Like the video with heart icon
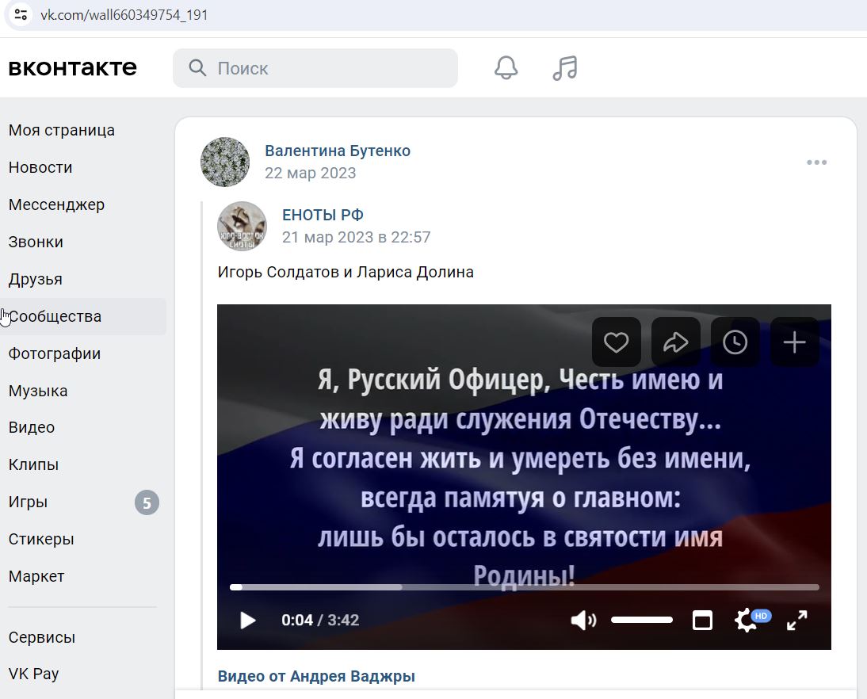 (x=616, y=342)
